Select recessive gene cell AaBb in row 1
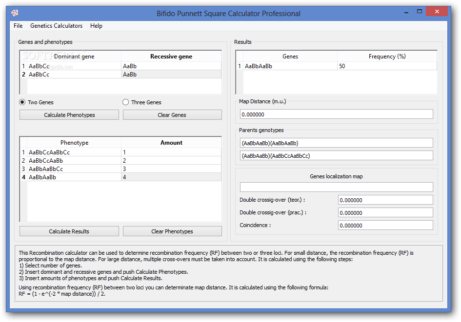Image resolution: width=461 pixels, height=322 pixels. coord(171,66)
